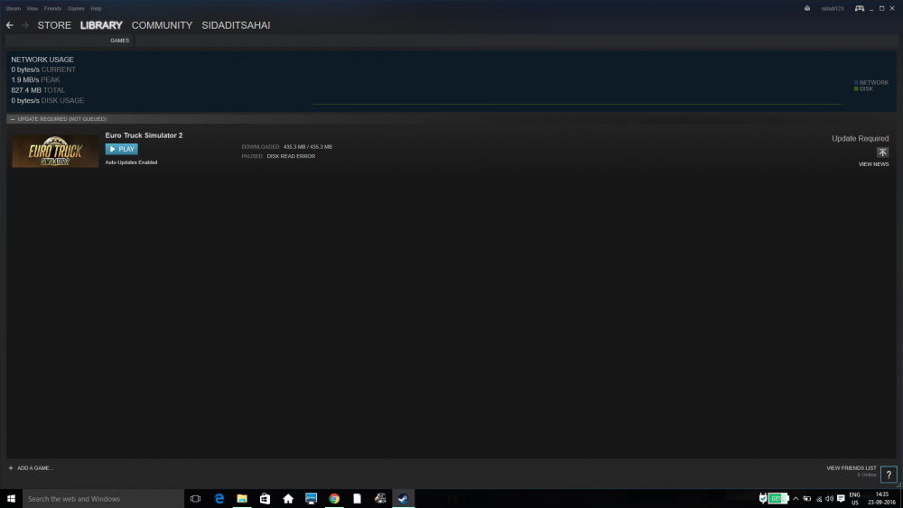Open the sidadi123 account dropdown
Screen dimensions: 903x508
(x=832, y=8)
